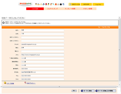The image size is (121, 94).
Task: Click the vertical scrollbar up arrow
Action: 119,18
